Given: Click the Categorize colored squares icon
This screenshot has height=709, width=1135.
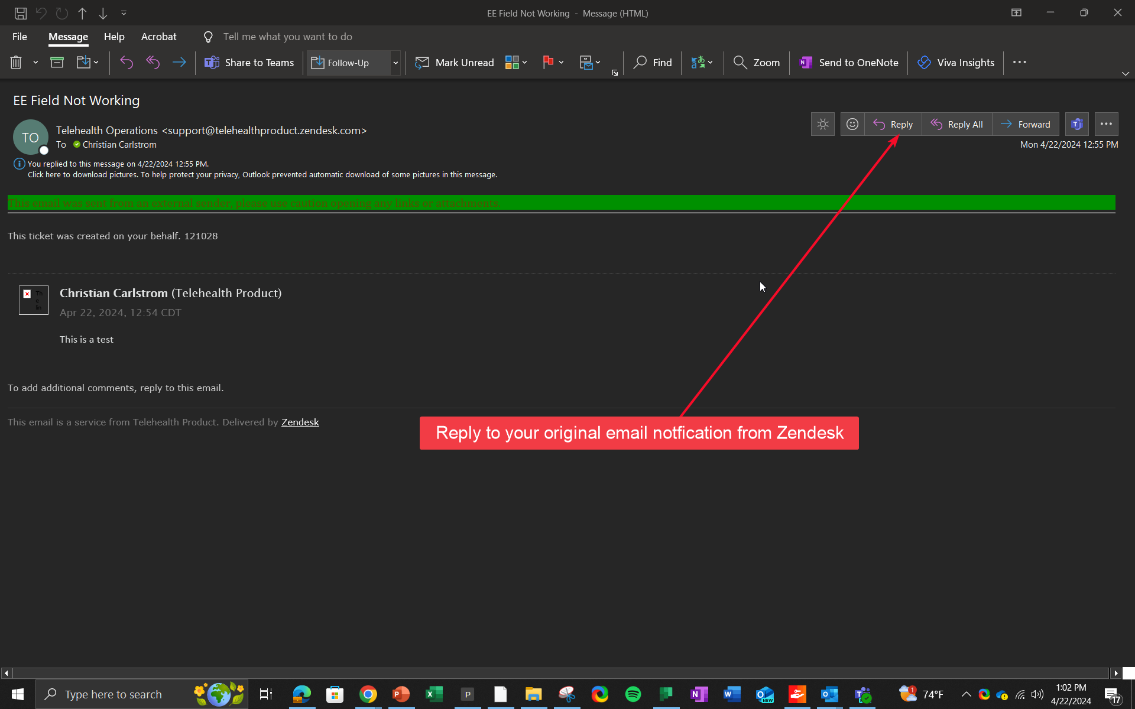Looking at the screenshot, I should pyautogui.click(x=512, y=62).
